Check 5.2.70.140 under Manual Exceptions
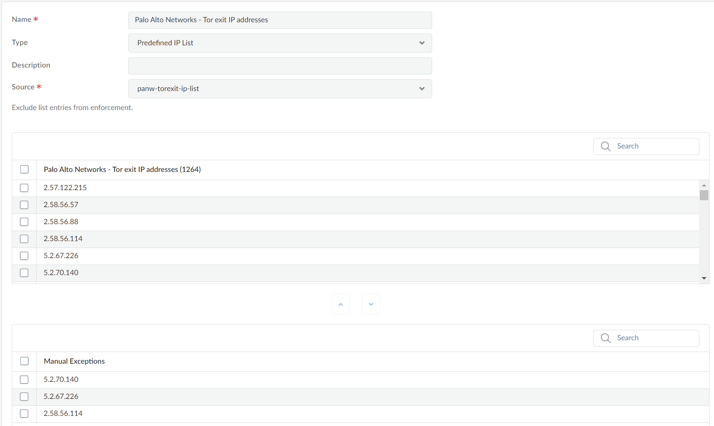The width and height of the screenshot is (714, 426). tap(24, 380)
